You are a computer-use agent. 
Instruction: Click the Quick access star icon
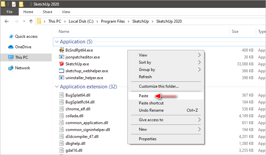click(11, 36)
